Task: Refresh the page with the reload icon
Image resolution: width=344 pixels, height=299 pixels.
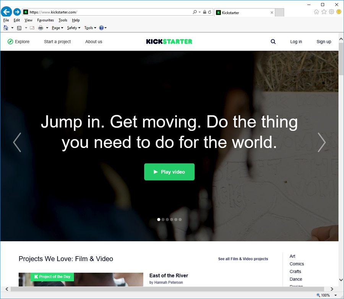Action: coord(209,12)
